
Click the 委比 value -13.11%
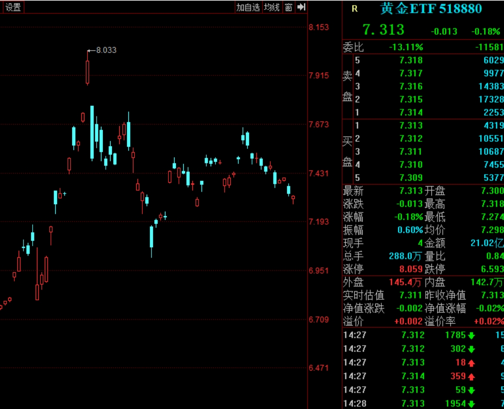406,47
